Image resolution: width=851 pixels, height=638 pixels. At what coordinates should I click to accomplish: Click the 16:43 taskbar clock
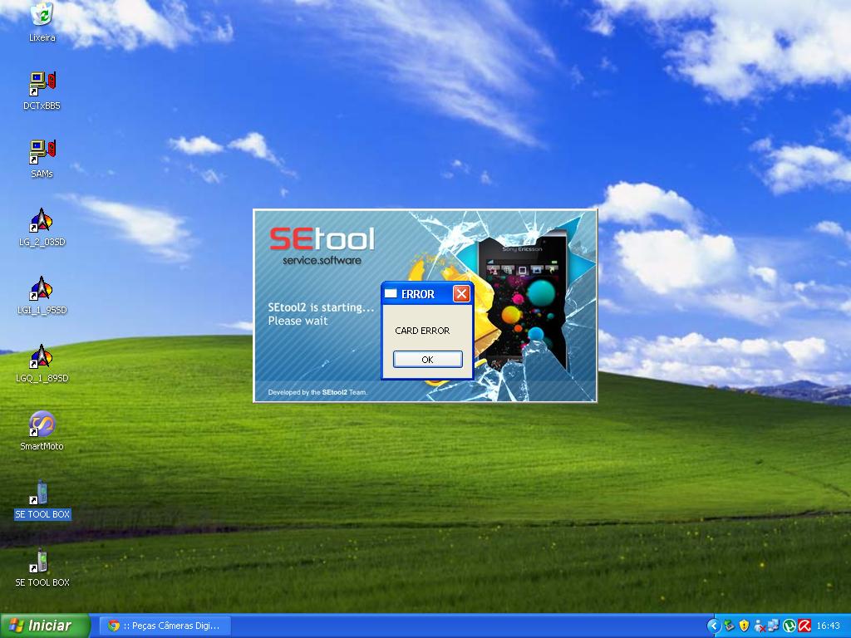tap(829, 626)
